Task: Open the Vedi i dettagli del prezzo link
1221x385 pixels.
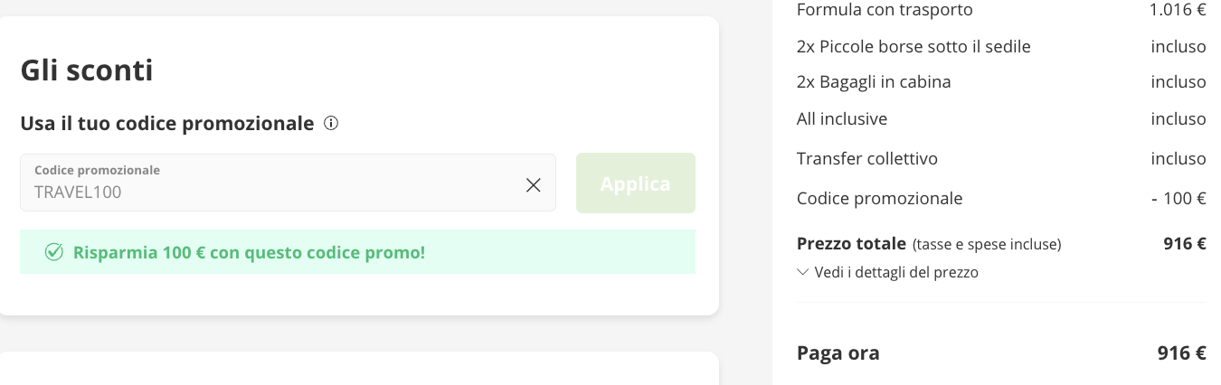Action: pos(895,272)
